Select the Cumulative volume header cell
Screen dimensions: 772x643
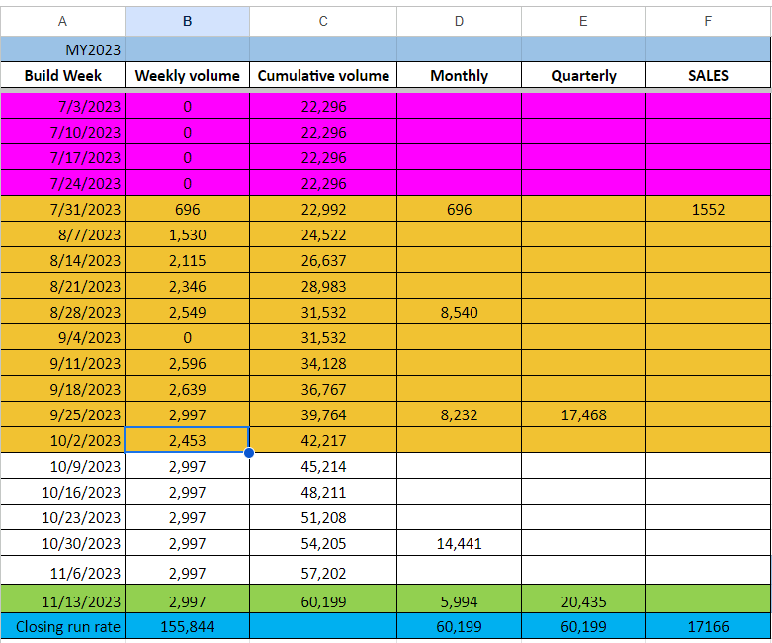323,75
